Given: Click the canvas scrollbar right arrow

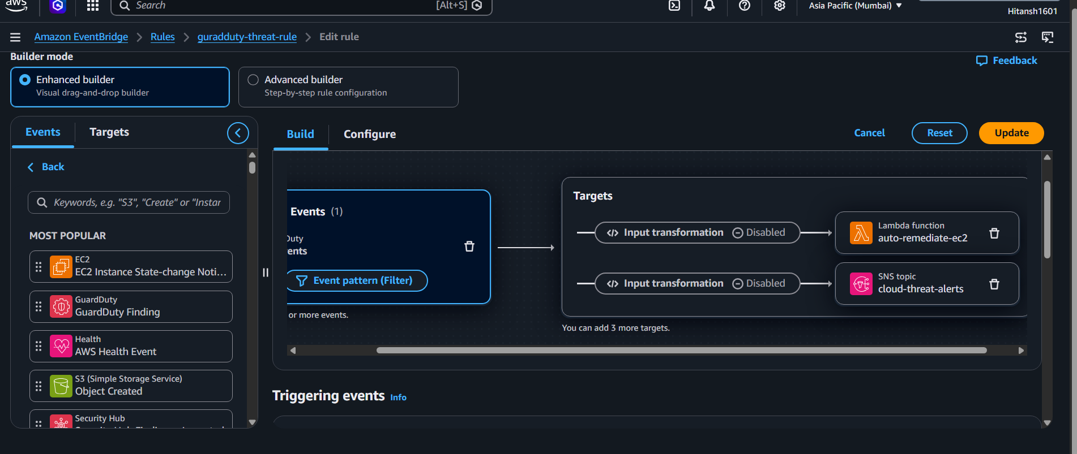Looking at the screenshot, I should coord(1021,351).
